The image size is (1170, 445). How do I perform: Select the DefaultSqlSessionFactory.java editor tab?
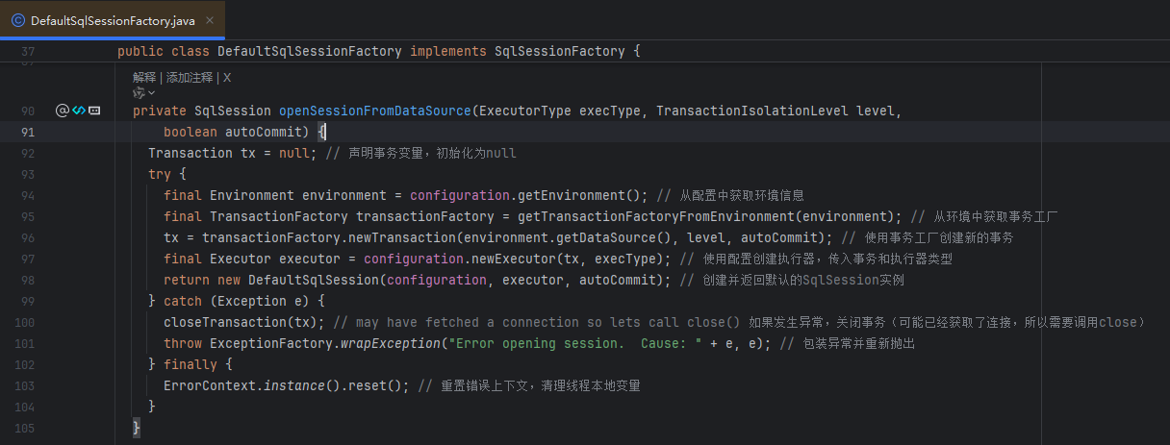click(x=110, y=20)
